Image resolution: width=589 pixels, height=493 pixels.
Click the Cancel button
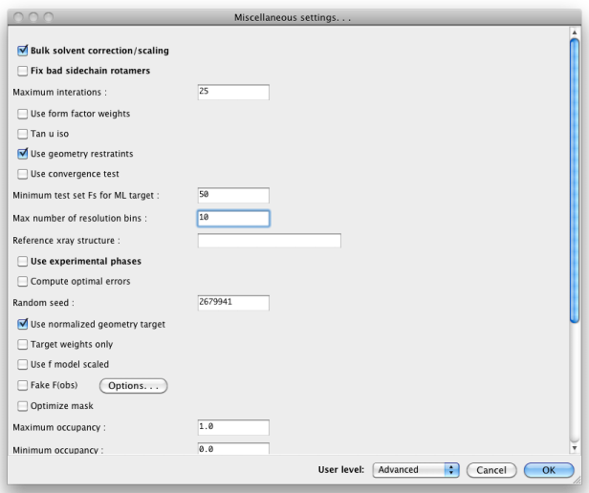[x=492, y=470]
